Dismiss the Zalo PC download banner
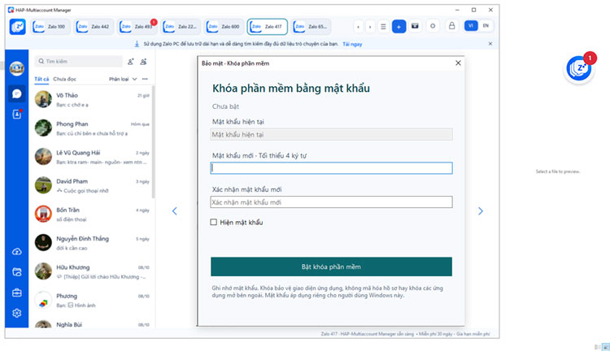The image size is (610, 351). point(490,44)
